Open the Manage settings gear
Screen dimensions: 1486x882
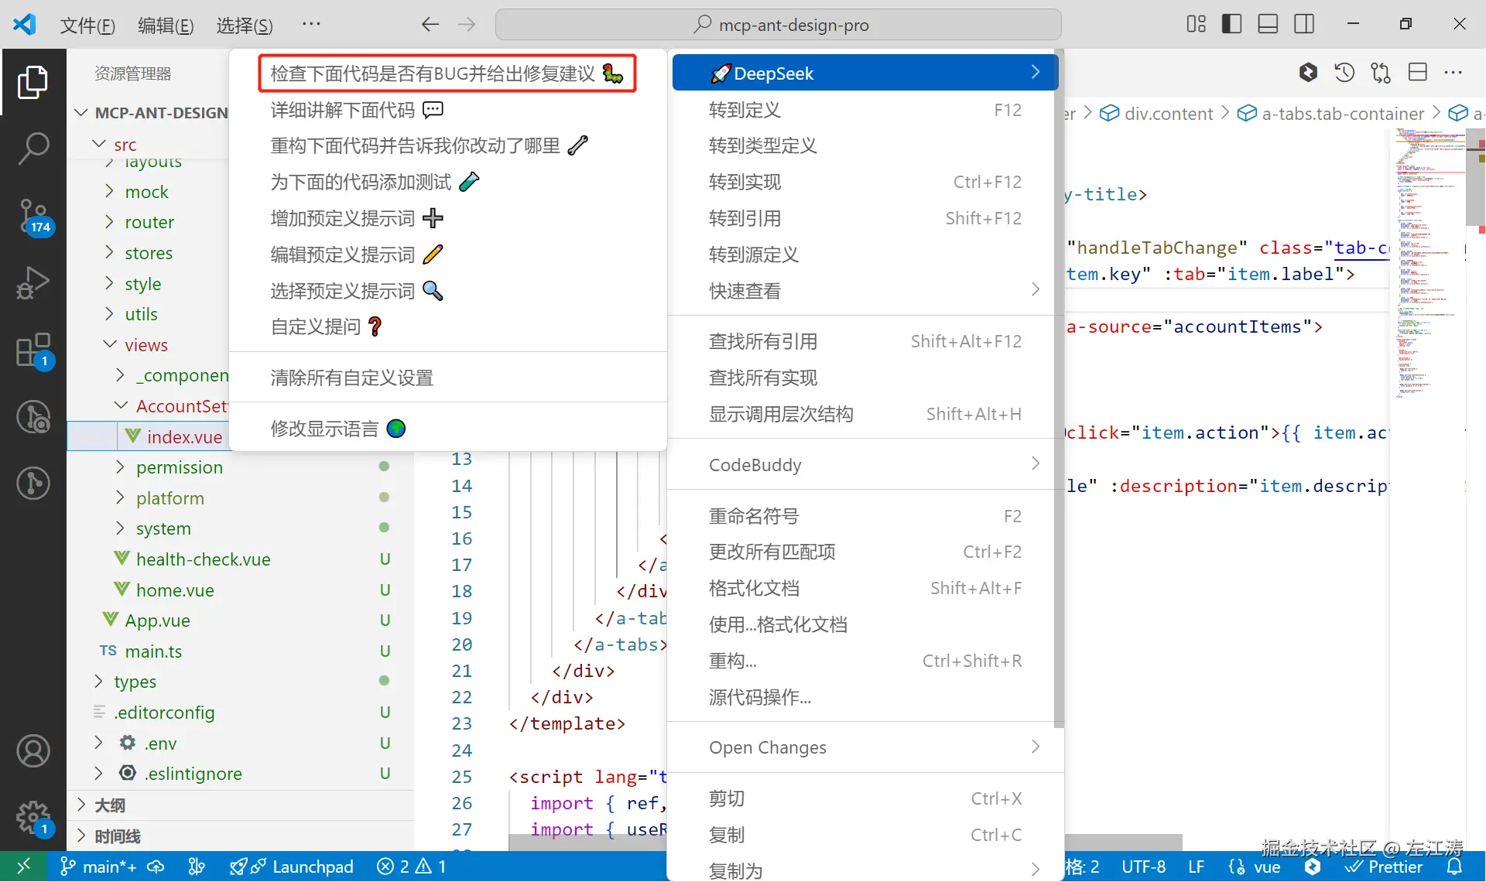[34, 819]
